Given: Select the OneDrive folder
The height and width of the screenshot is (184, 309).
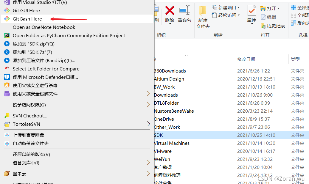Looking at the screenshot, I should point(164,119).
